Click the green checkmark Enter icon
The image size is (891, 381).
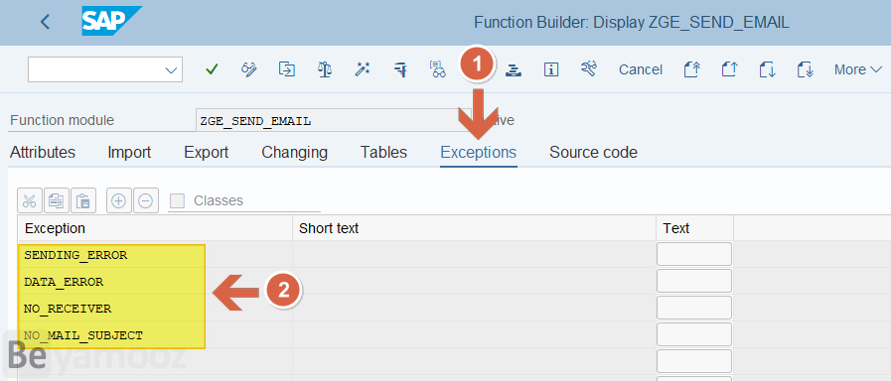(212, 69)
